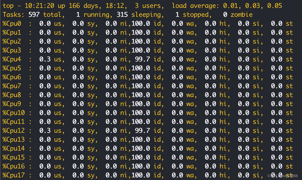
Task: Click the %Cpu9 row label
Action: 12,104
